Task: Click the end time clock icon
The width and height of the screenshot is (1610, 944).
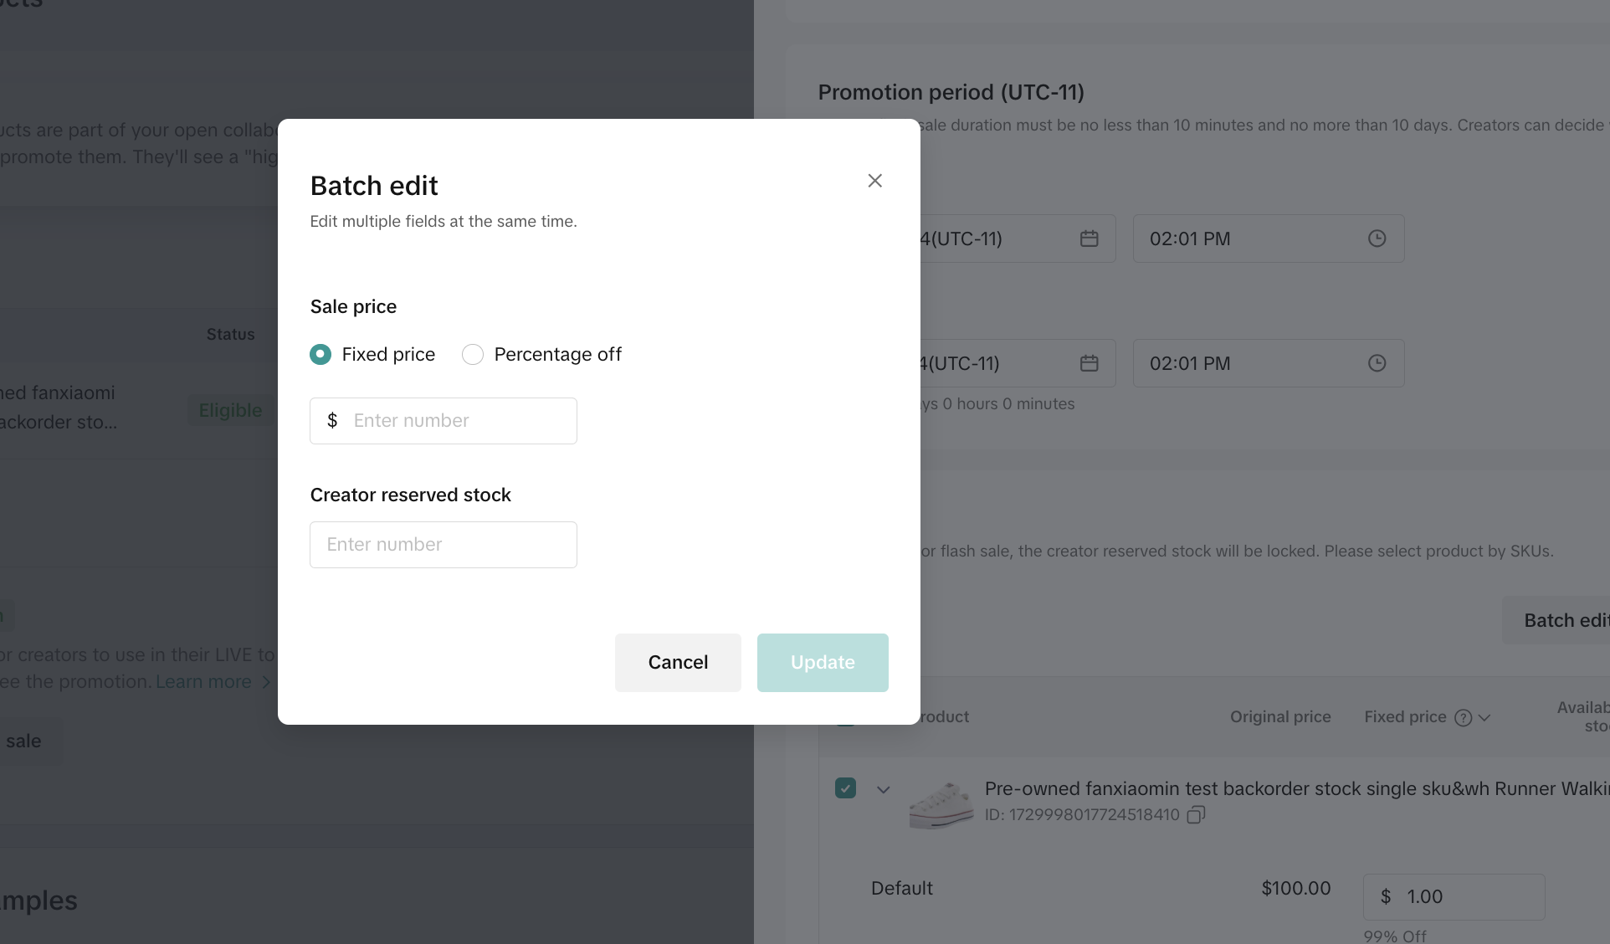Action: [1377, 363]
